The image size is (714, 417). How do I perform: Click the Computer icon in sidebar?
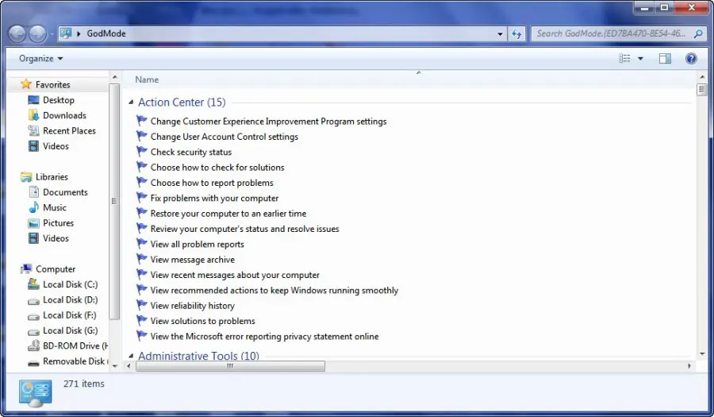26,269
